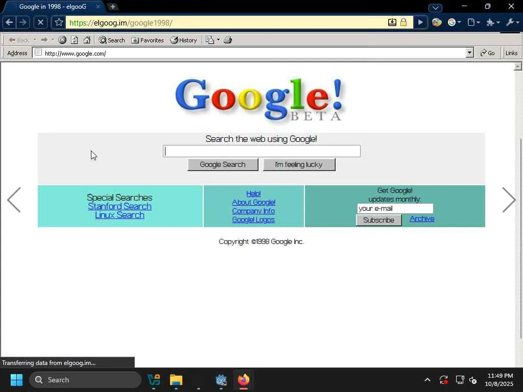Click the I'm feeling lucky button
Screen dimensions: 523x392
(299, 165)
